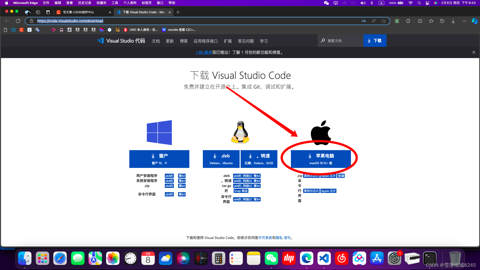Click the blue 下载 button in the header

(x=375, y=41)
